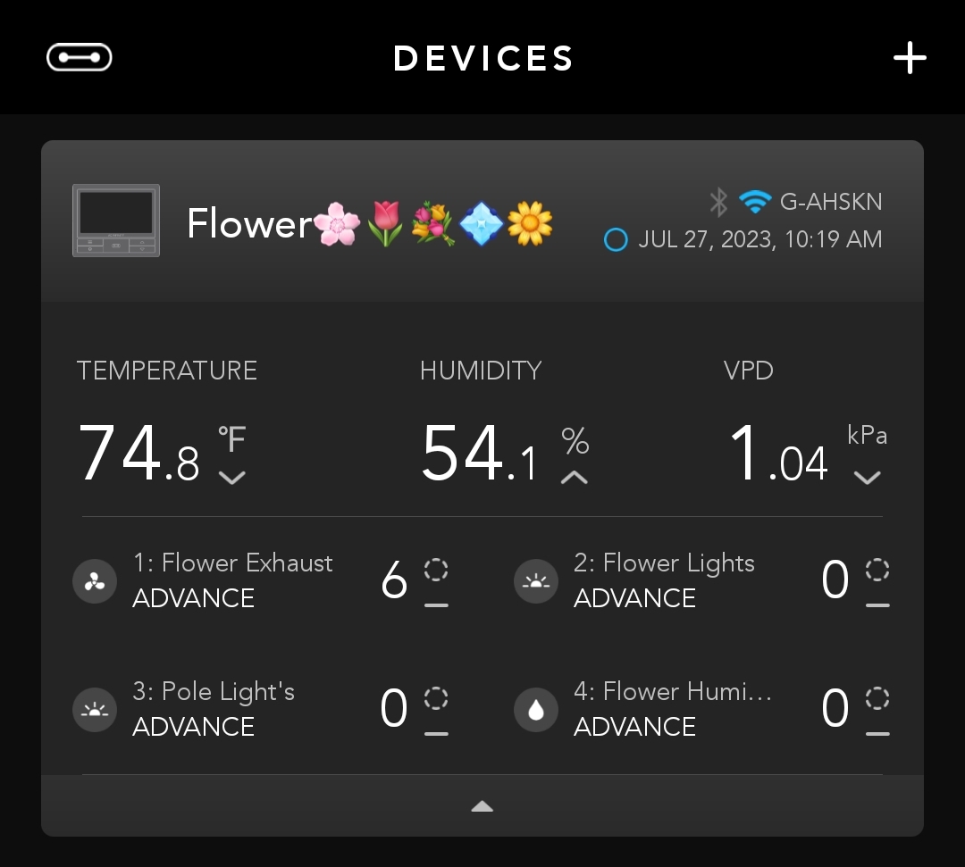Select the 4: Flower Humi... port label

pyautogui.click(x=673, y=691)
